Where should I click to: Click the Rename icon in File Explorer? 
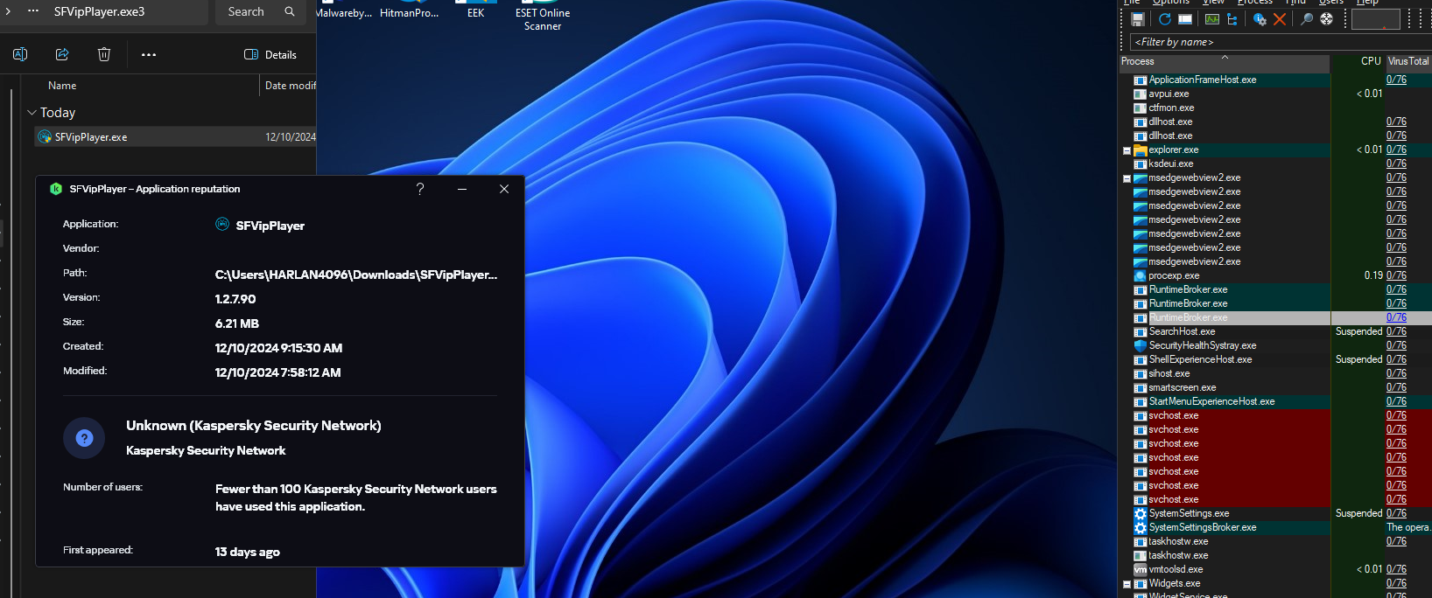[20, 54]
